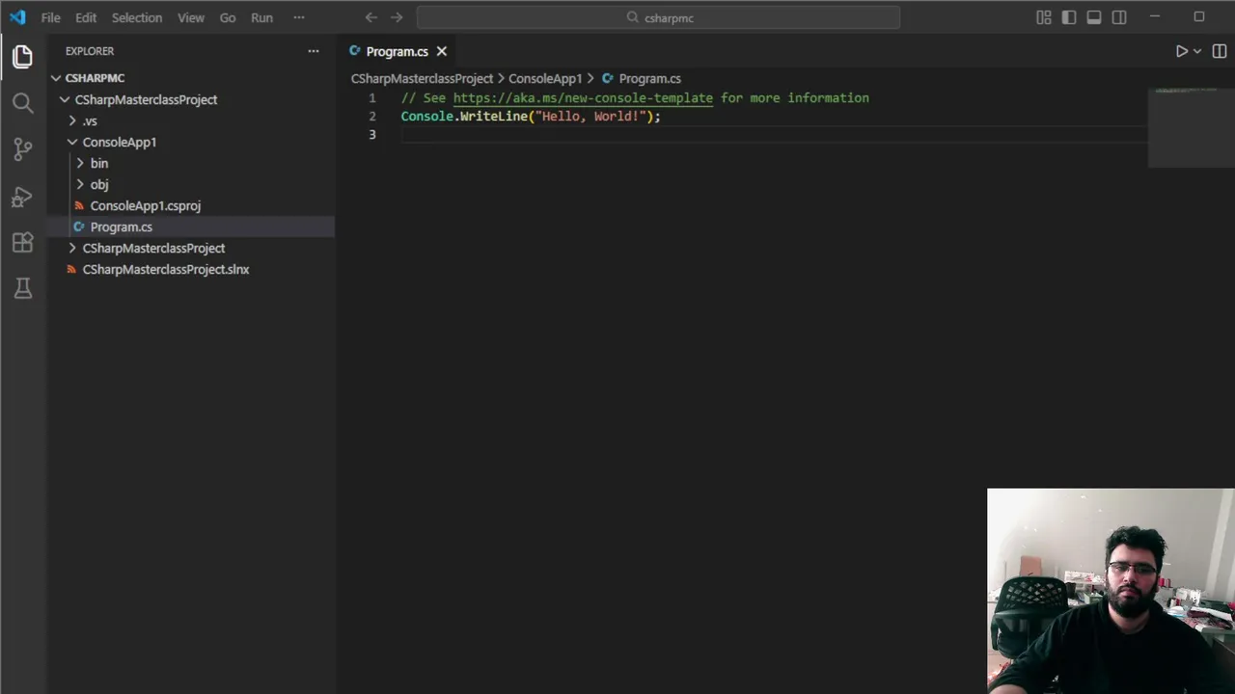Open the Search view in activity bar

(x=23, y=102)
